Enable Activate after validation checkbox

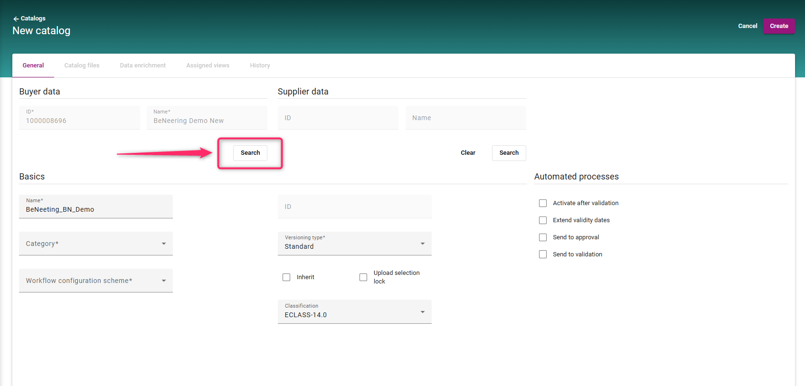pyautogui.click(x=543, y=203)
